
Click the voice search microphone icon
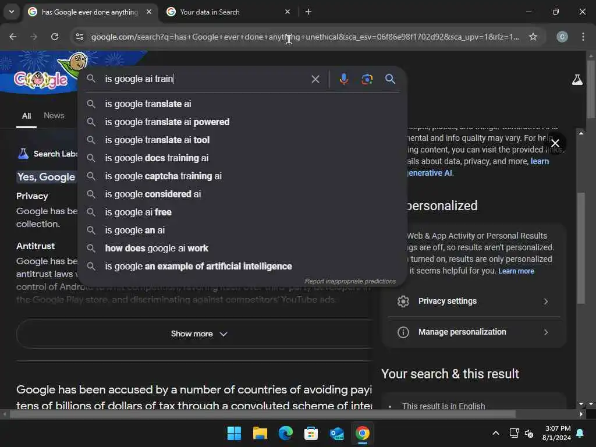click(x=343, y=79)
